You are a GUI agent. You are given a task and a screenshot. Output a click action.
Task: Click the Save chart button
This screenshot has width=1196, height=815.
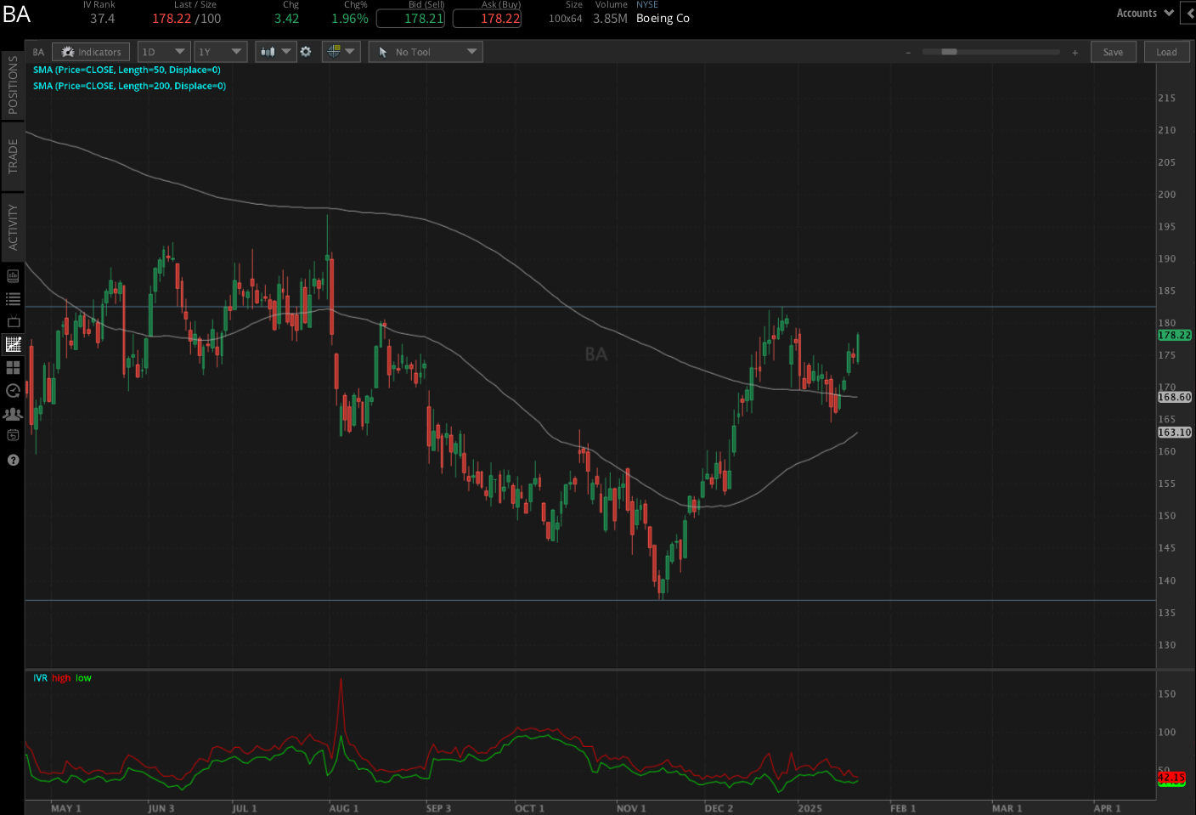(x=1113, y=52)
